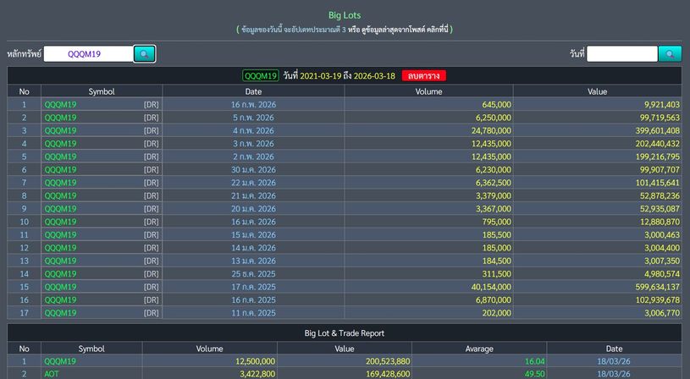Click the Big Lot & Trade Report title bar
The image size is (690, 379).
345,333
